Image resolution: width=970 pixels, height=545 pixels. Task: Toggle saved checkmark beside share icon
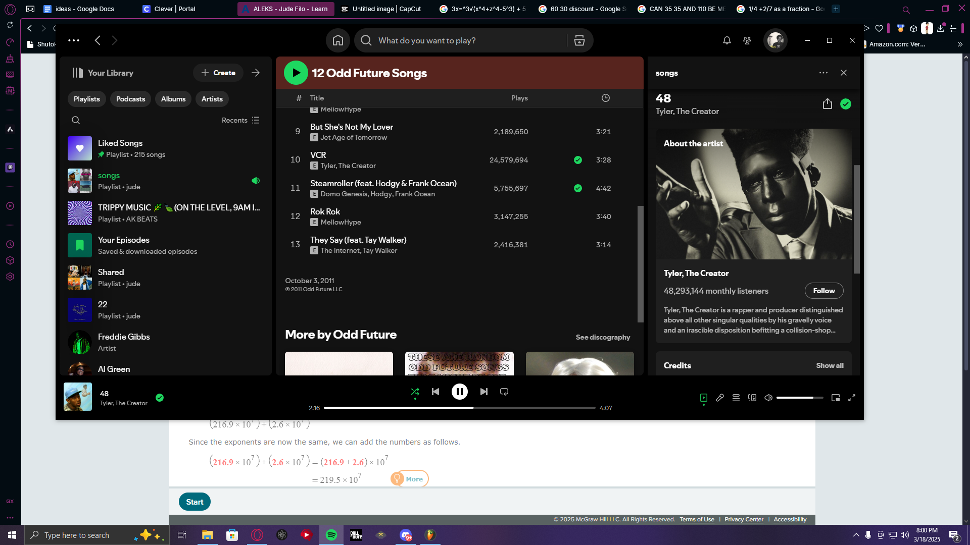pyautogui.click(x=846, y=103)
